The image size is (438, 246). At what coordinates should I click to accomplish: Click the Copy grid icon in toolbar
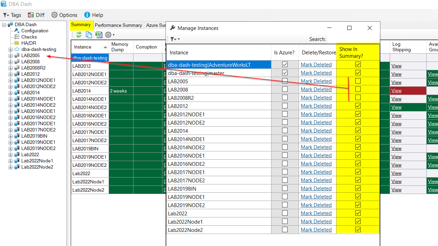point(89,34)
